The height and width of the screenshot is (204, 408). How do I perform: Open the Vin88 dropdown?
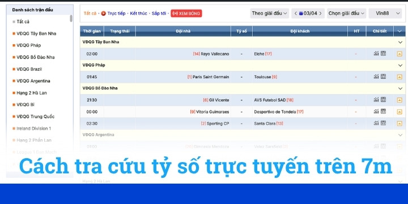pyautogui.click(x=385, y=13)
